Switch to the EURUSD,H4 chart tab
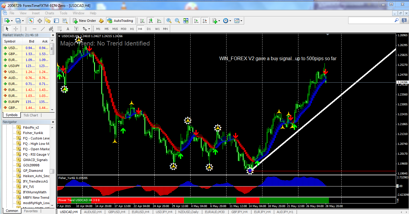This screenshot has height=214, width=409. click(x=141, y=212)
